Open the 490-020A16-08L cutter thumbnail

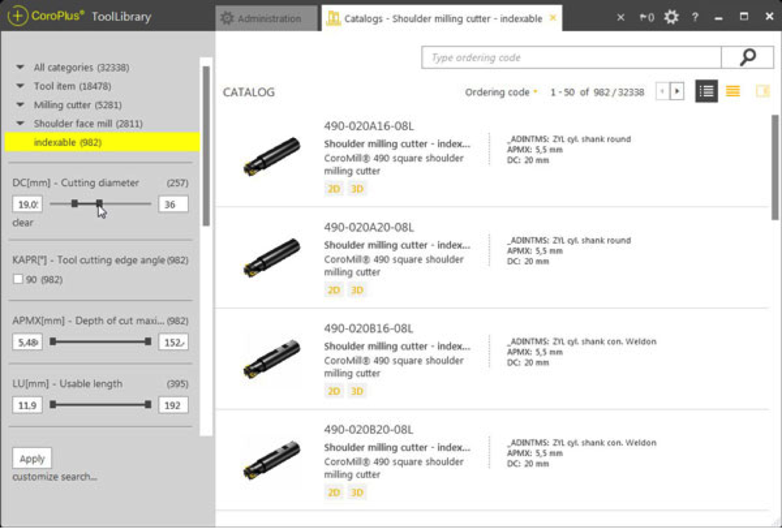point(272,157)
